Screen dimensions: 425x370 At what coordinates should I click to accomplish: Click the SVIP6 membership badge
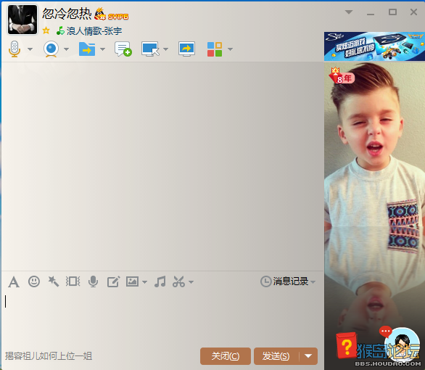tap(118, 17)
